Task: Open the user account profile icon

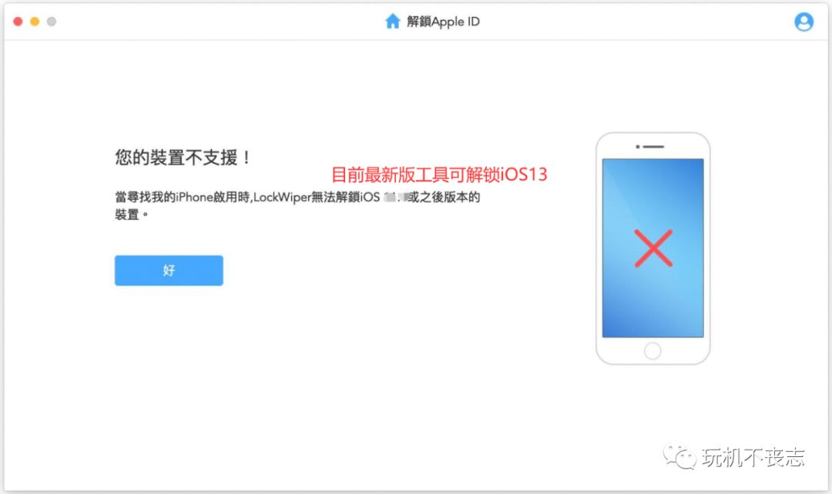Action: 803,22
